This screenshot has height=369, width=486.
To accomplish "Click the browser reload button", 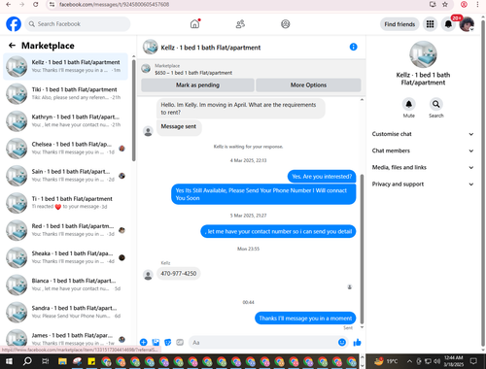I will [x=36, y=5].
